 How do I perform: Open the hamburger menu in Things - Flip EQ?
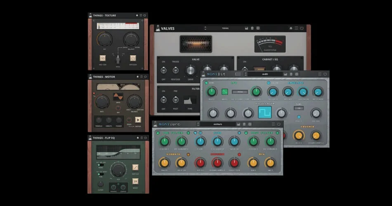pos(142,138)
